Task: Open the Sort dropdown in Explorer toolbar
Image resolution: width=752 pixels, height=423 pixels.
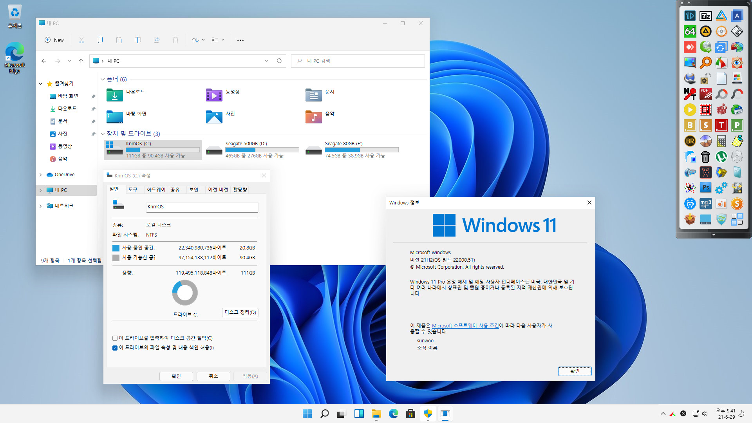Action: point(198,40)
